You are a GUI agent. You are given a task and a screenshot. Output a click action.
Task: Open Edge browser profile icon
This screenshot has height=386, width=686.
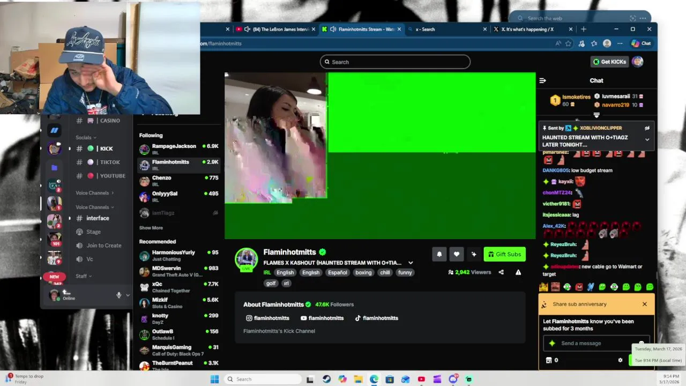(607, 43)
